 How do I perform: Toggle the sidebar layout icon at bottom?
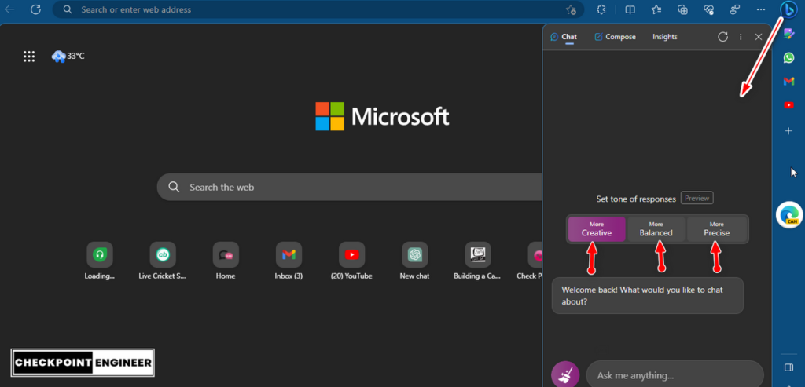(x=789, y=367)
